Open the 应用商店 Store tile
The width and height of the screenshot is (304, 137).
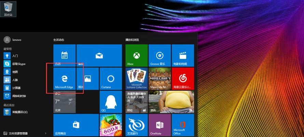click(76, 125)
